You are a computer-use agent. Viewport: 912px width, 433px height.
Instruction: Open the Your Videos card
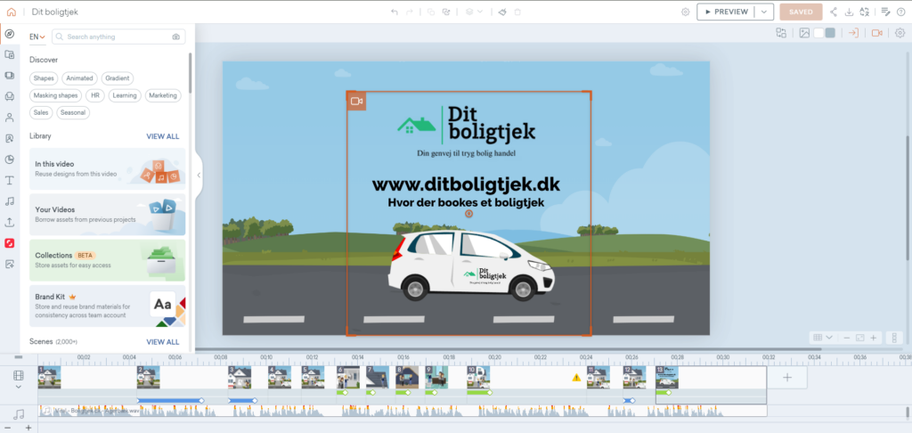pos(108,214)
